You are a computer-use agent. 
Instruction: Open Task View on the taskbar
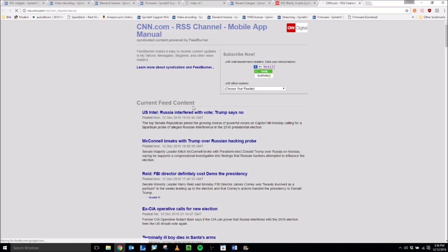(97, 248)
